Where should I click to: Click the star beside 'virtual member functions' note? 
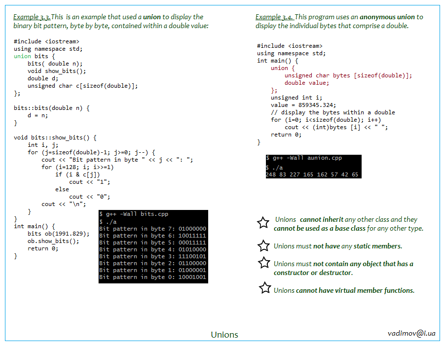point(265,288)
